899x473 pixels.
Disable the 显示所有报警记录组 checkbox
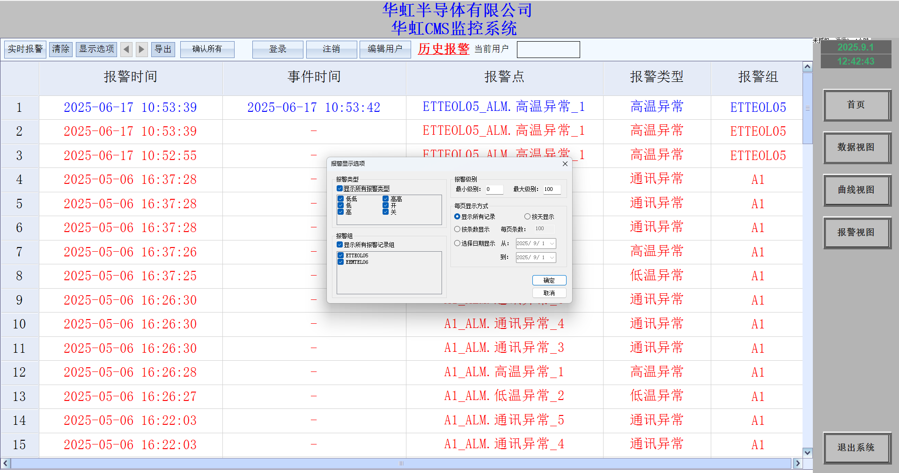[340, 244]
